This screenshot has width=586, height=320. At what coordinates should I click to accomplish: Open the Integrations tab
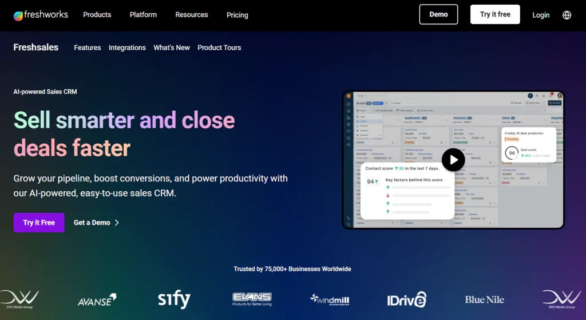tap(127, 48)
